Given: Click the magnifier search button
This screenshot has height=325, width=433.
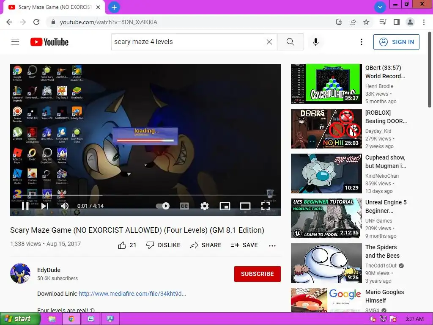Looking at the screenshot, I should (x=290, y=42).
